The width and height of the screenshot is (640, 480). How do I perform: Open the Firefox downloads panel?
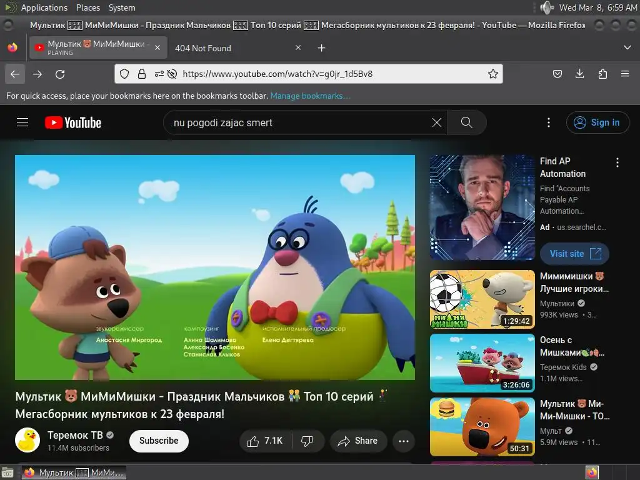pyautogui.click(x=579, y=74)
